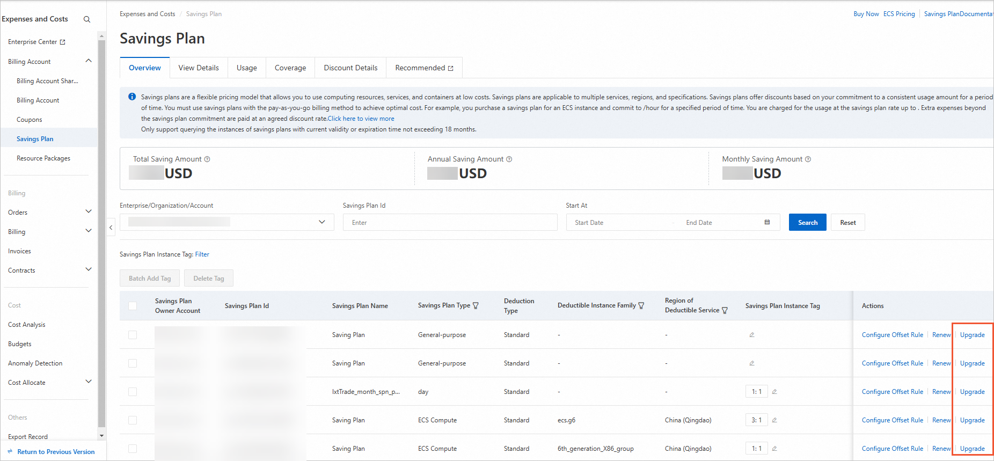Open the Coverage tab
994x461 pixels.
tap(290, 68)
